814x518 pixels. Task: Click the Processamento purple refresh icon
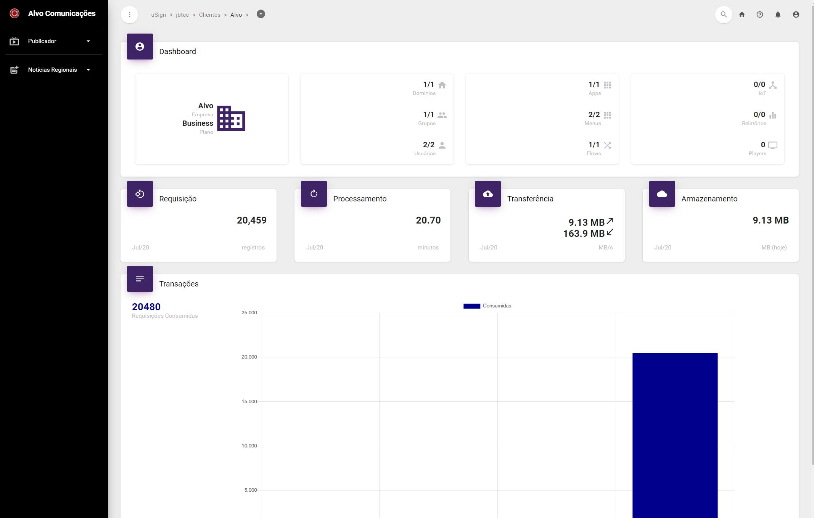point(314,194)
